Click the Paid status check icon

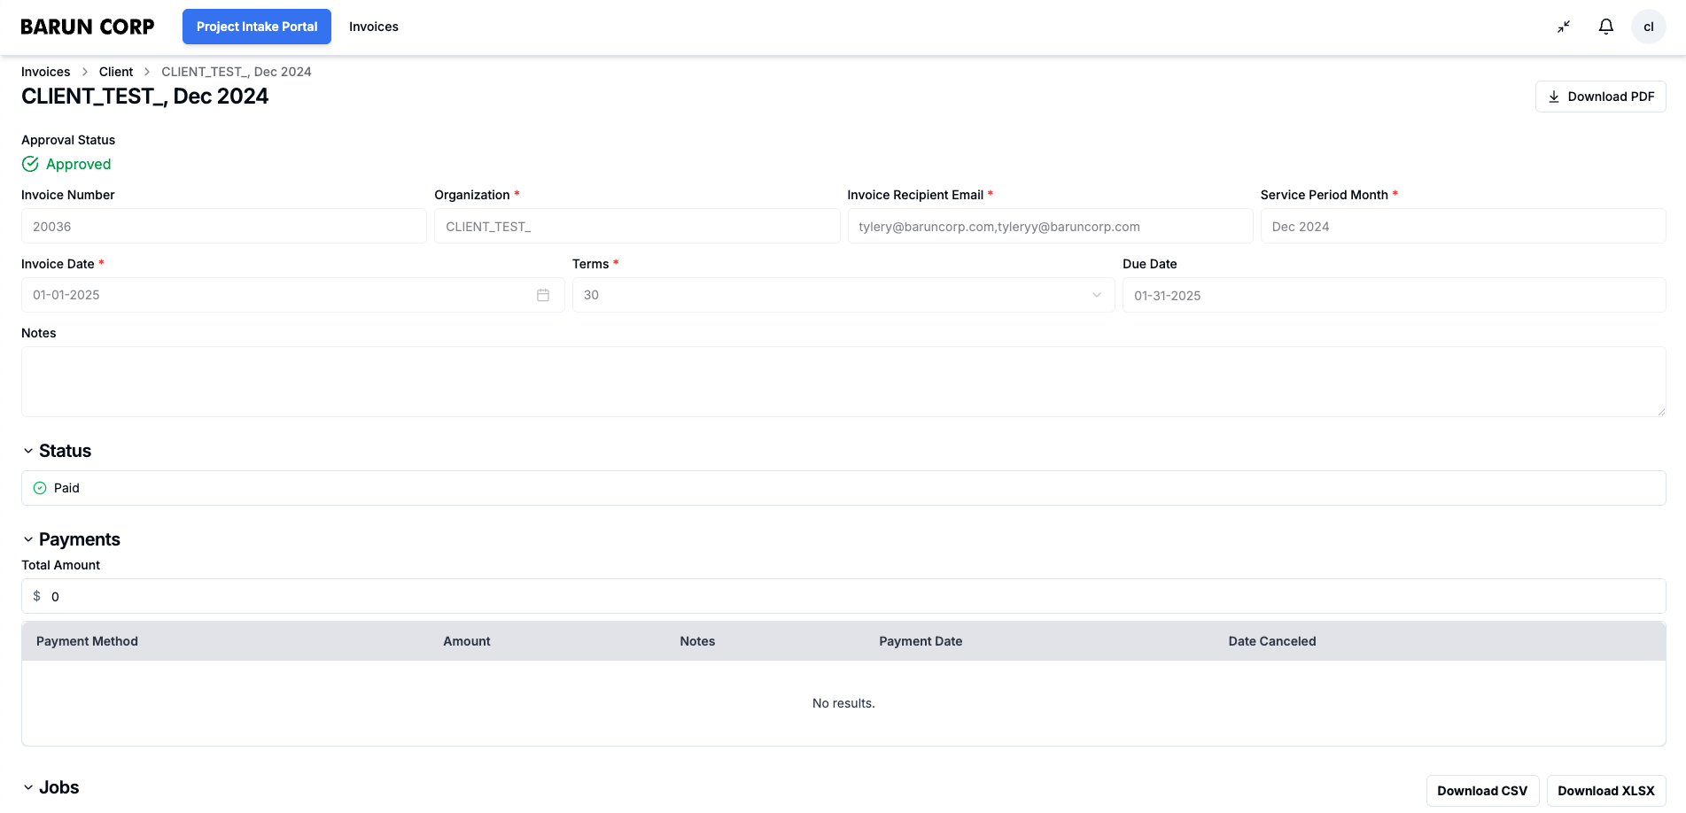coord(40,488)
